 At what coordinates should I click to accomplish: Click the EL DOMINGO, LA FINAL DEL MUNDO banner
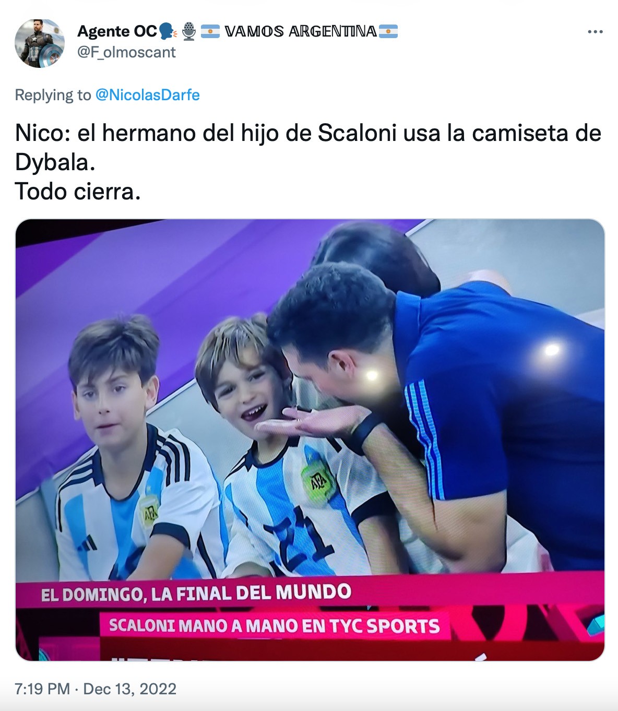[196, 594]
